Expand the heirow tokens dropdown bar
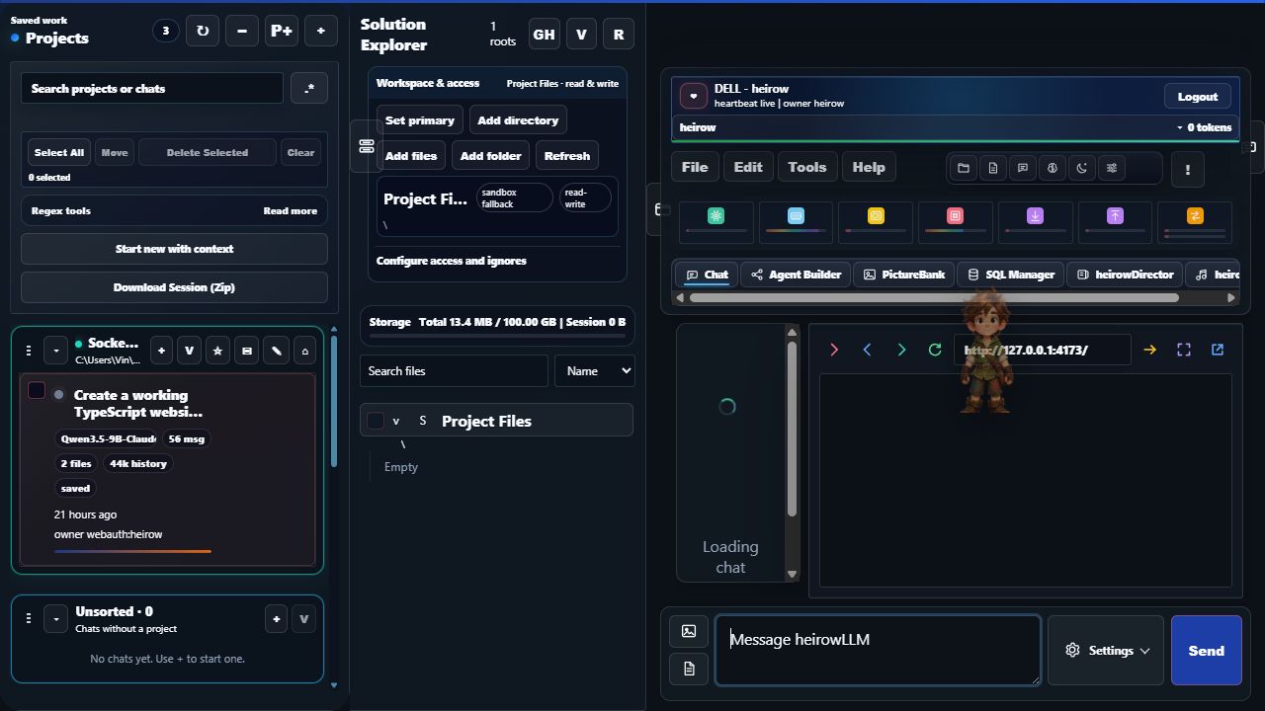1265x711 pixels. [x=956, y=127]
